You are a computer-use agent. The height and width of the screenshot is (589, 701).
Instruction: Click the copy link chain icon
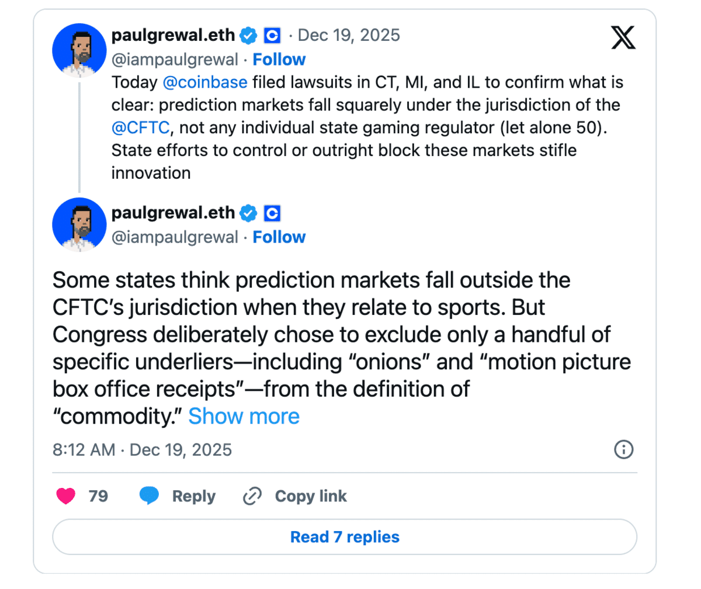pyautogui.click(x=252, y=497)
